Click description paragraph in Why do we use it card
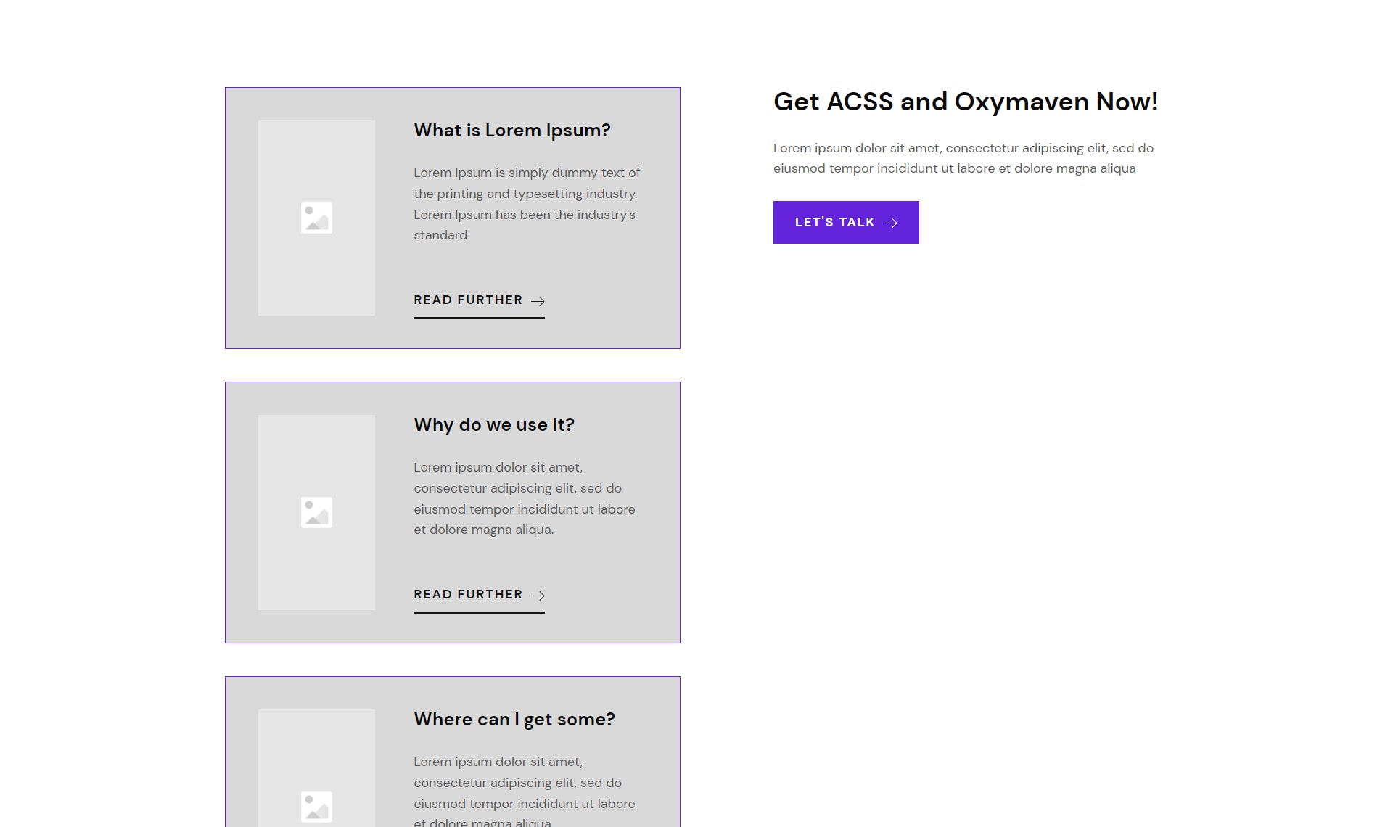Viewport: 1393px width, 827px height. tap(525, 498)
